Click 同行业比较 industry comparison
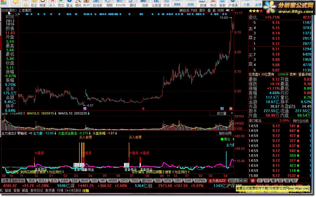The image size is (316, 197). pos(301,121)
